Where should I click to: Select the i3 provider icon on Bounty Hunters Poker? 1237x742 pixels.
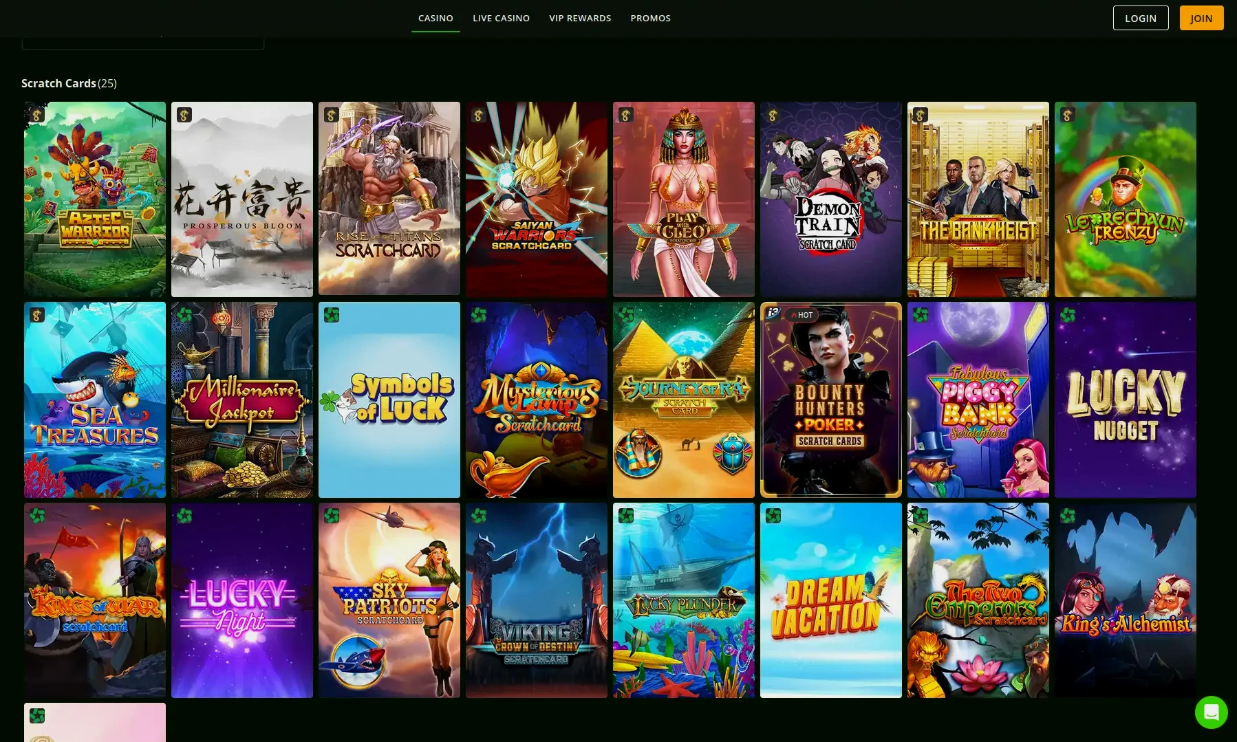[773, 315]
